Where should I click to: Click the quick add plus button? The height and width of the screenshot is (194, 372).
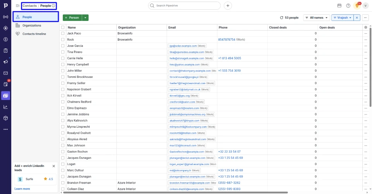(227, 5)
